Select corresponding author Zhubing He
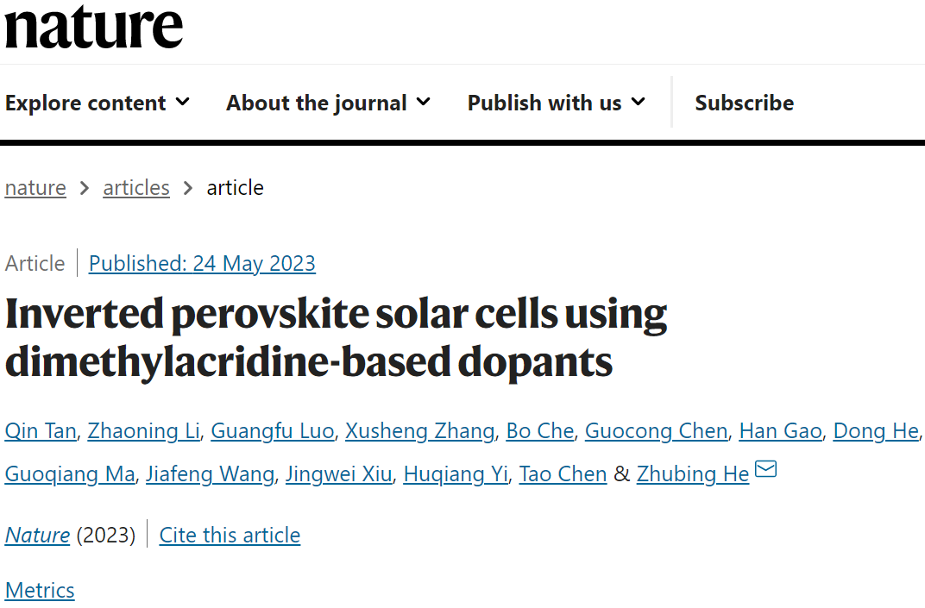925x608 pixels. [x=693, y=474]
